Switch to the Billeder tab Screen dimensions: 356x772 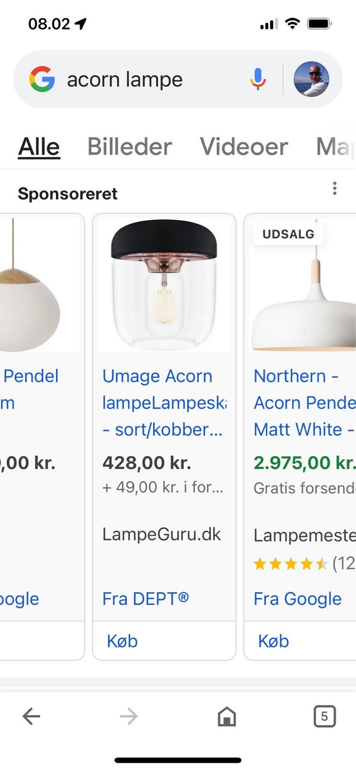tap(129, 147)
